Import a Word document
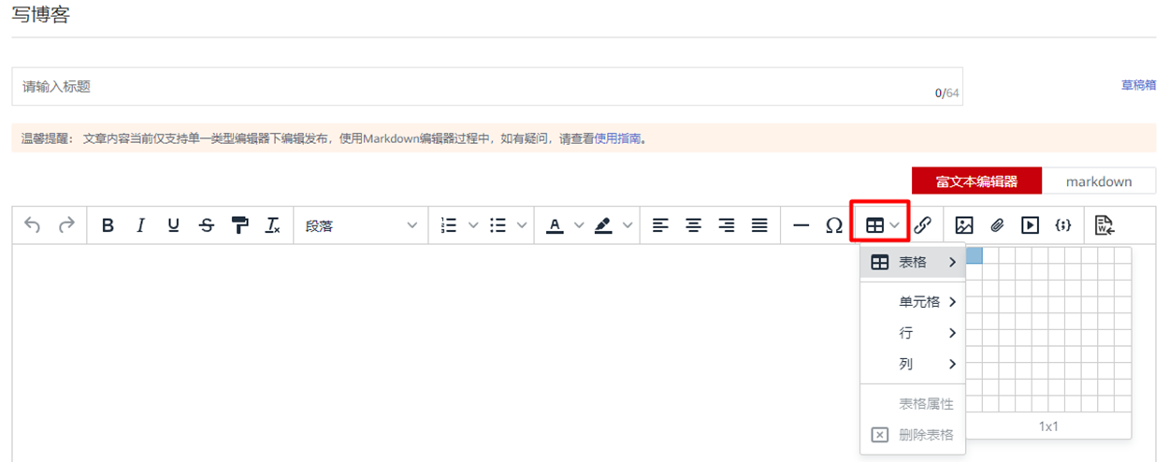The height and width of the screenshot is (462, 1169). [x=1104, y=225]
